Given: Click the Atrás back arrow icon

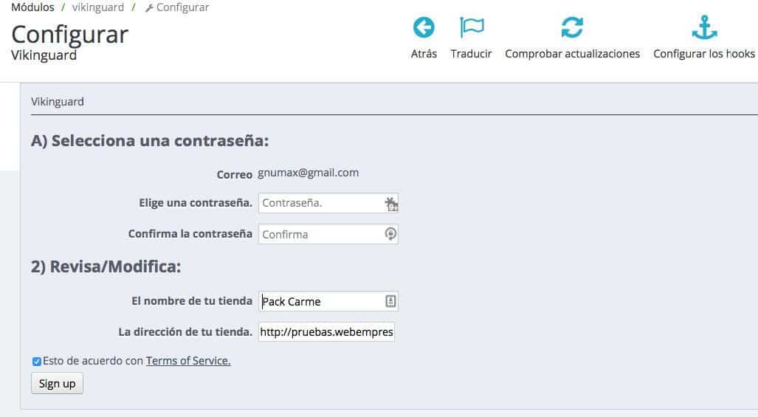Looking at the screenshot, I should (424, 27).
